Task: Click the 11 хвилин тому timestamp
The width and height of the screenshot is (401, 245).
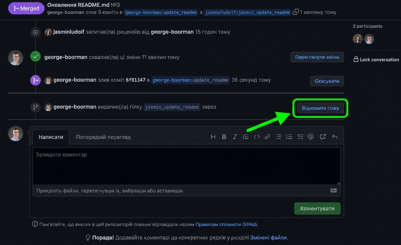Action: 161,57
